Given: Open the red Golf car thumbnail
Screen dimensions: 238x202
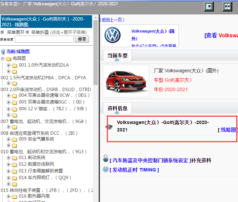Looking at the screenshot, I should tap(126, 81).
